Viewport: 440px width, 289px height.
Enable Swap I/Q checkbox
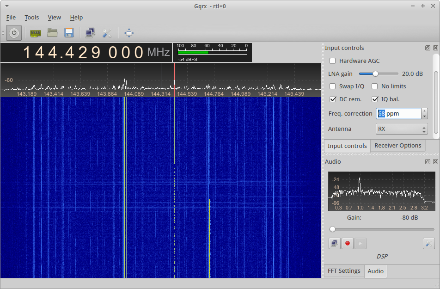click(x=332, y=86)
